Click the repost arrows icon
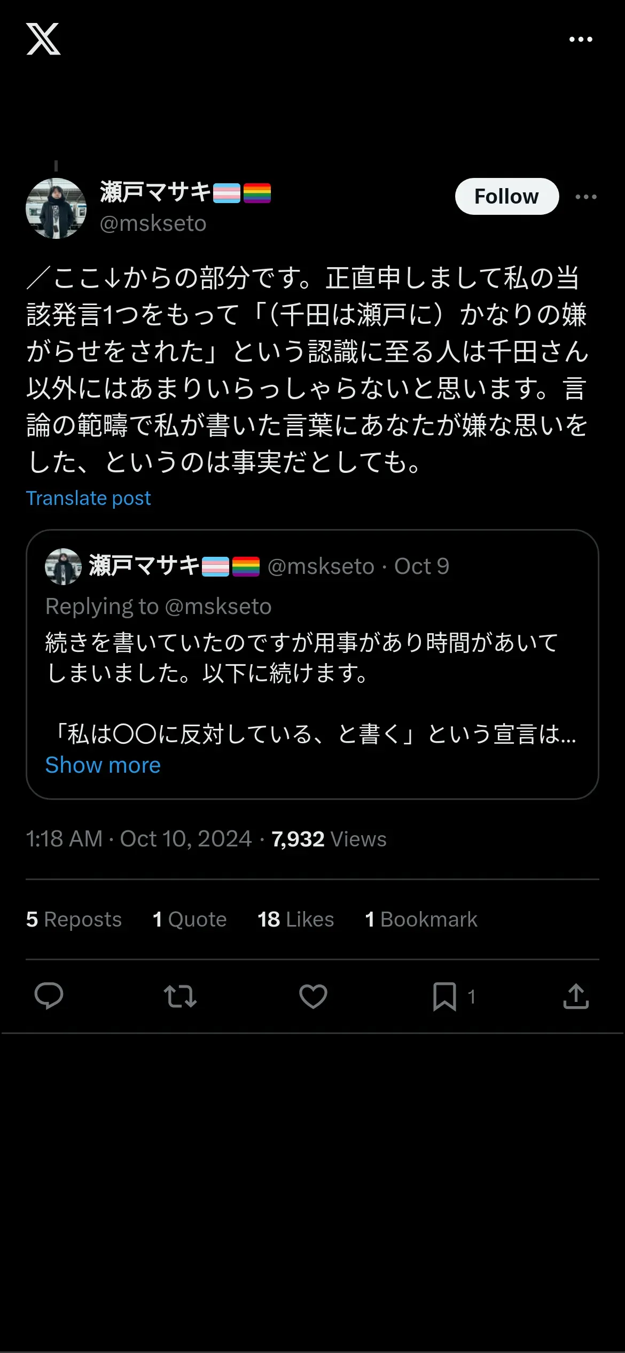 [x=180, y=996]
